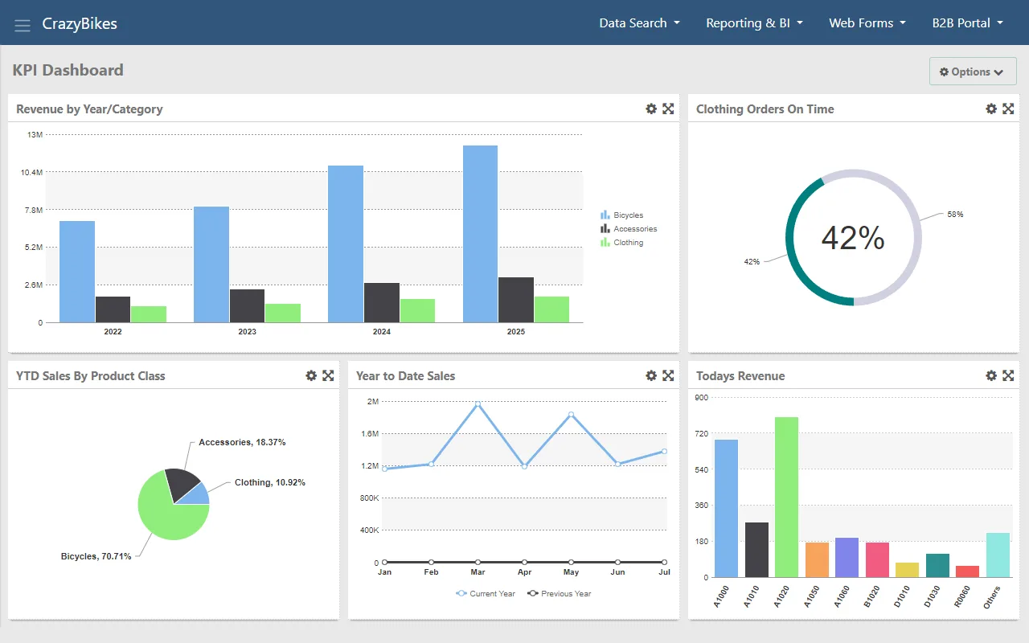
Task: Expand the Year to Date Sales widget
Action: pos(668,375)
